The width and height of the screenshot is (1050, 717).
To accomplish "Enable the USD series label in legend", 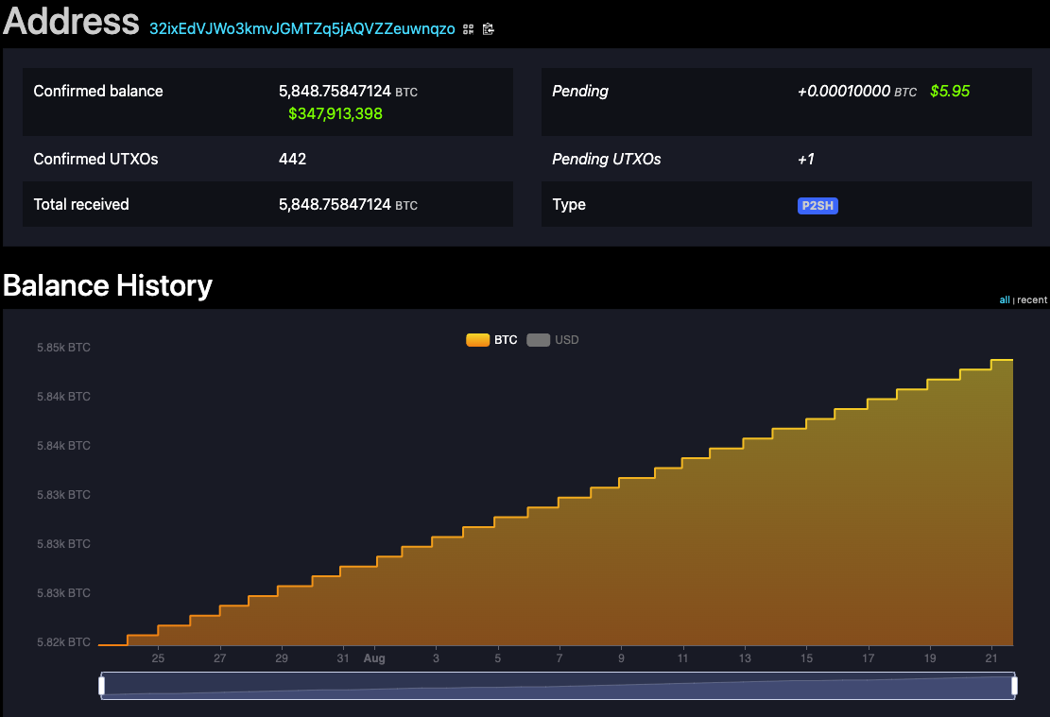I will click(567, 340).
